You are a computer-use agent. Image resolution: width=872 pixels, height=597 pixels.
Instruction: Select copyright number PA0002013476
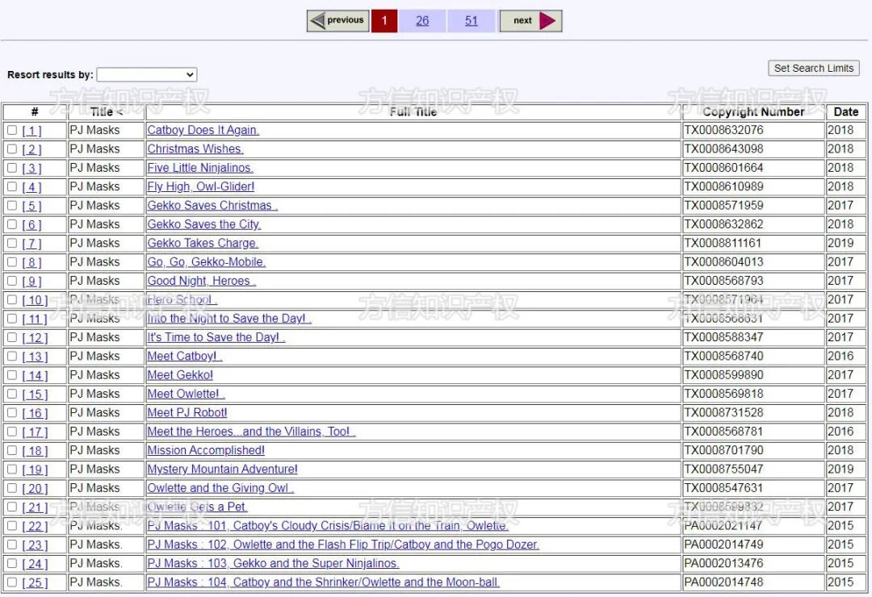click(723, 564)
